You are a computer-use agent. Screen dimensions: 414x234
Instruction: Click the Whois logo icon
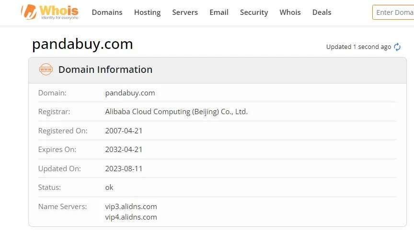tap(30, 12)
